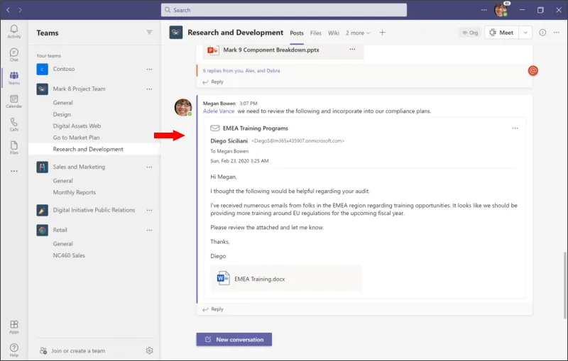Expand the Meet options dropdown arrow
Viewport: 568px width, 361px height.
click(x=525, y=33)
